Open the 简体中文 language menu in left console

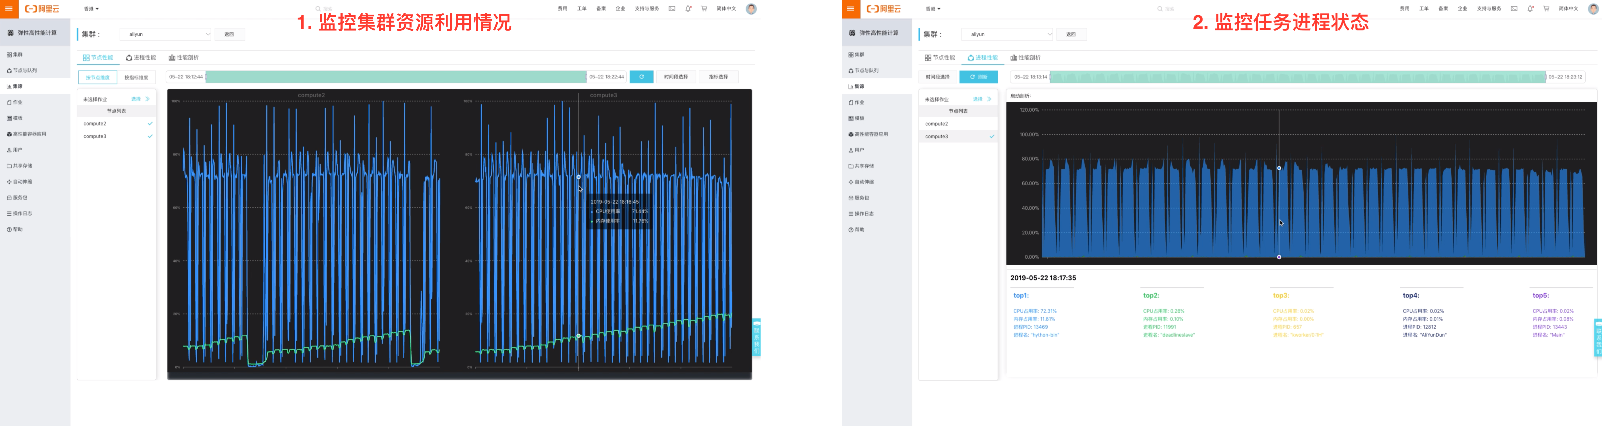(726, 9)
